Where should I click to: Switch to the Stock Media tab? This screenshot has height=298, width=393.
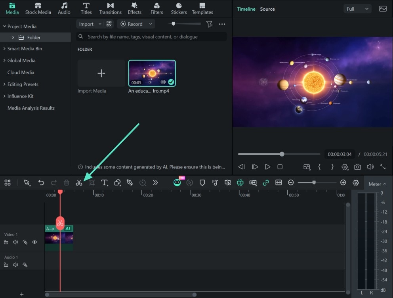38,9
